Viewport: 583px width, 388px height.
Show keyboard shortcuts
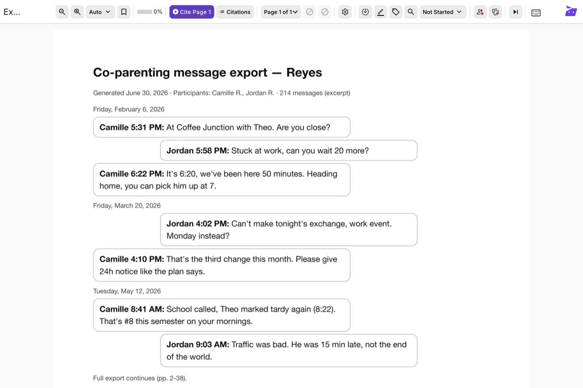536,13
